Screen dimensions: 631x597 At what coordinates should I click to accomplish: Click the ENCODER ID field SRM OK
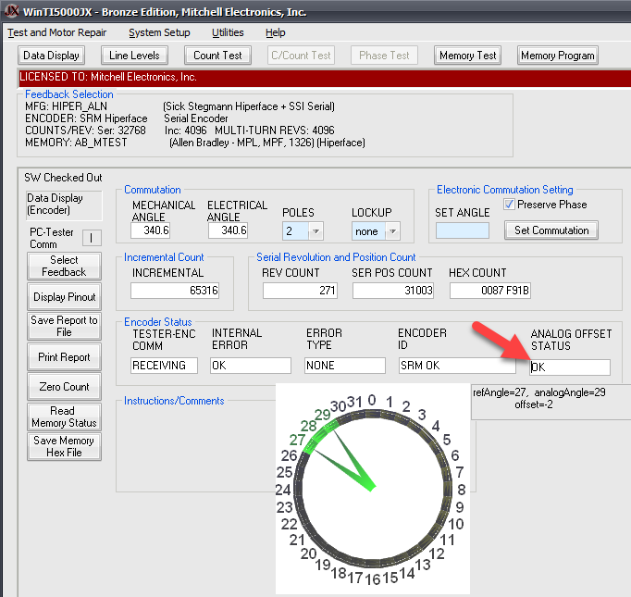[457, 366]
